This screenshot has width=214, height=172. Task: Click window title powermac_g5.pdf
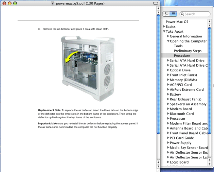[80, 3]
